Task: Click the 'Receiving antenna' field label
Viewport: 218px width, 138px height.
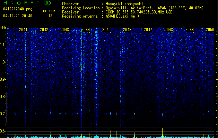Action: [80, 16]
